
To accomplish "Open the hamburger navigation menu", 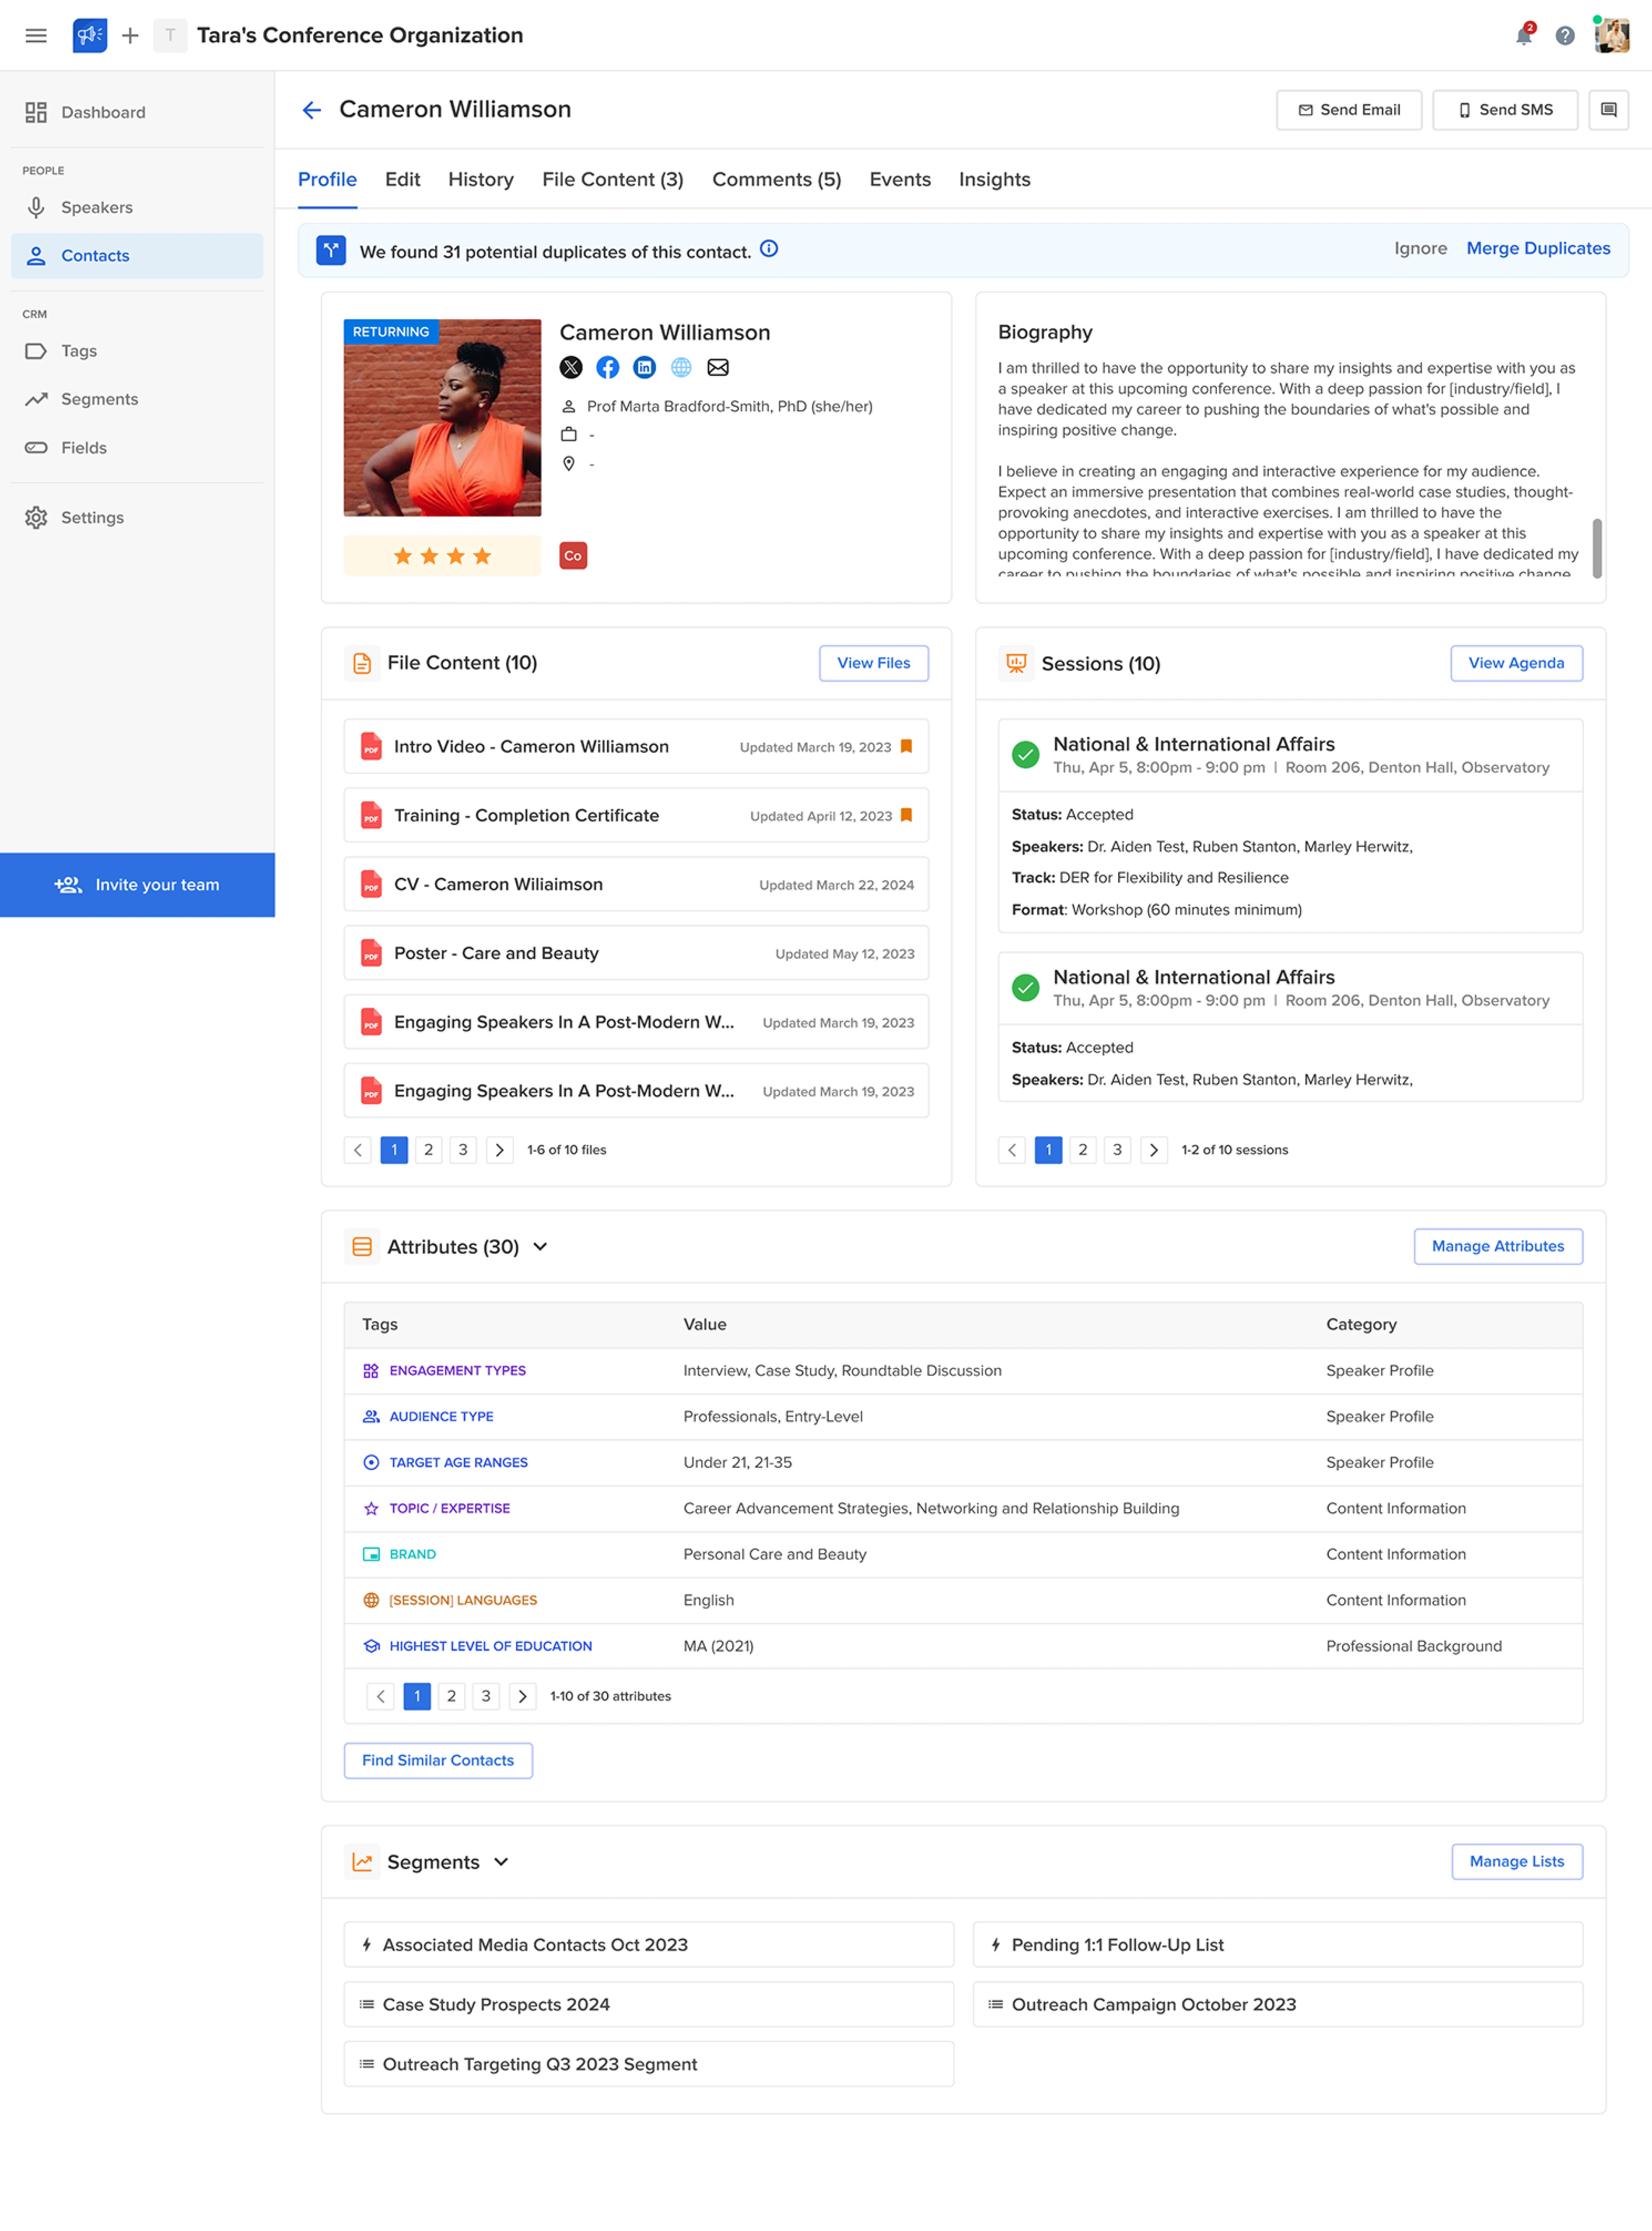I will pos(36,36).
